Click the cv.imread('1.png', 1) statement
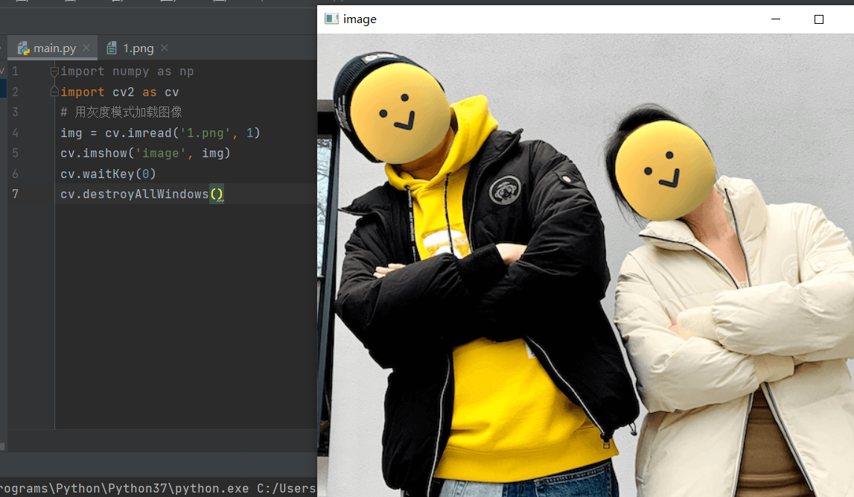Image resolution: width=854 pixels, height=497 pixels. coord(160,133)
